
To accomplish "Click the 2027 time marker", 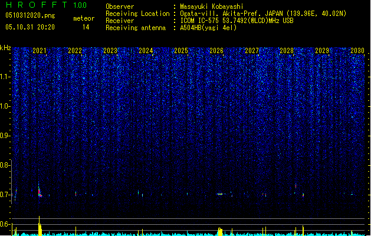I will pyautogui.click(x=252, y=51).
